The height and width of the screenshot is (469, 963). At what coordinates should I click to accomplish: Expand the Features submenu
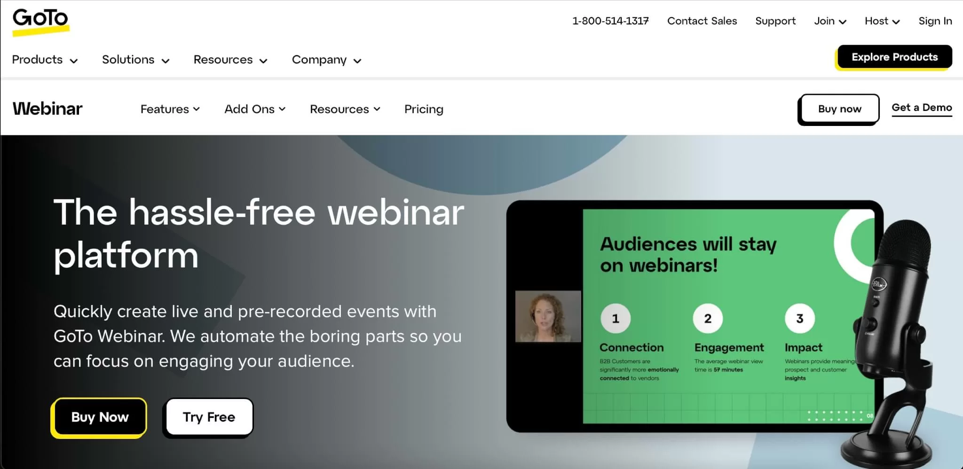(170, 109)
